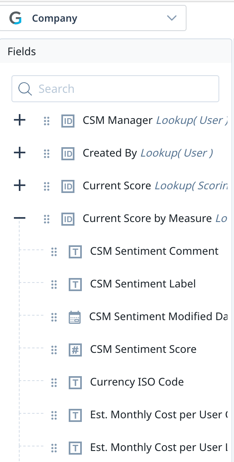Click the Search fields input box
Image resolution: width=234 pixels, height=462 pixels.
point(115,89)
